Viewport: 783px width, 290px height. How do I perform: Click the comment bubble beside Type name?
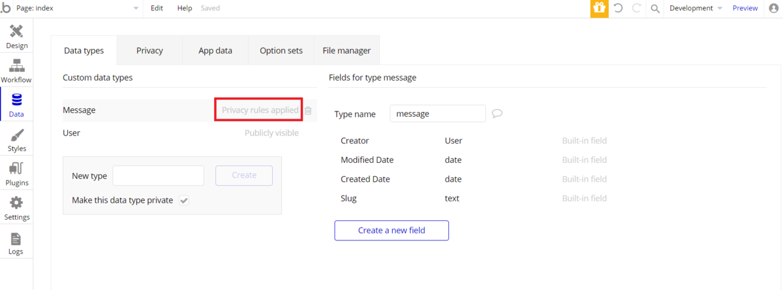pos(497,113)
